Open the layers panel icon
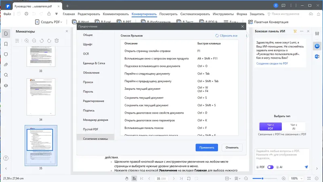The width and height of the screenshot is (323, 182). pyautogui.click(x=6, y=85)
